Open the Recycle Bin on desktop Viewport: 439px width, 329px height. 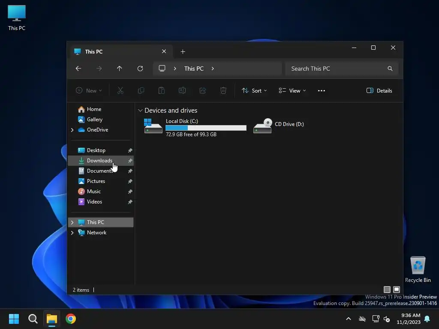click(x=418, y=269)
